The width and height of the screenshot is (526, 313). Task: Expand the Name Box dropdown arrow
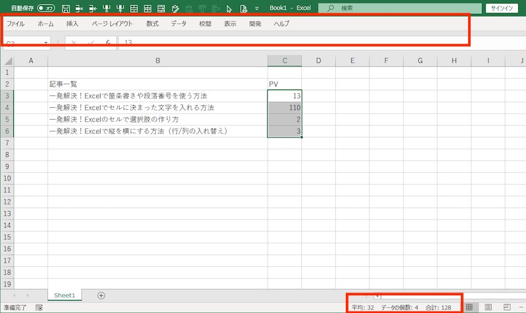[x=46, y=43]
